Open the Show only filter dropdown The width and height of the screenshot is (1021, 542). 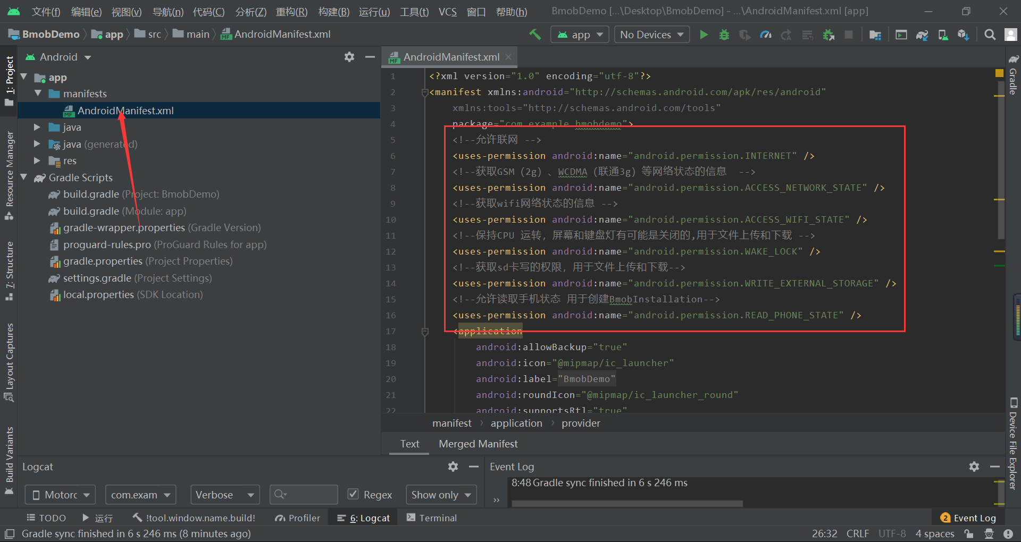click(441, 495)
